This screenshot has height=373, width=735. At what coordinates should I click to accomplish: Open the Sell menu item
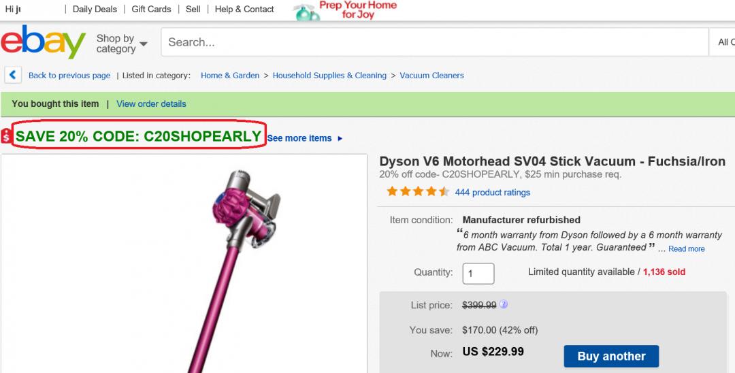pos(193,9)
